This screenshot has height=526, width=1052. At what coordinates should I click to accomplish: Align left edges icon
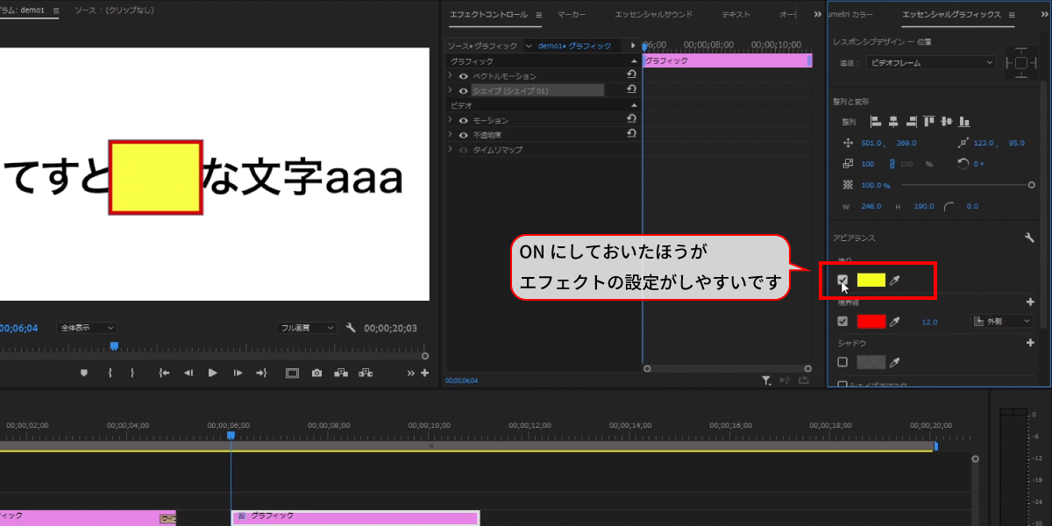pyautogui.click(x=875, y=121)
